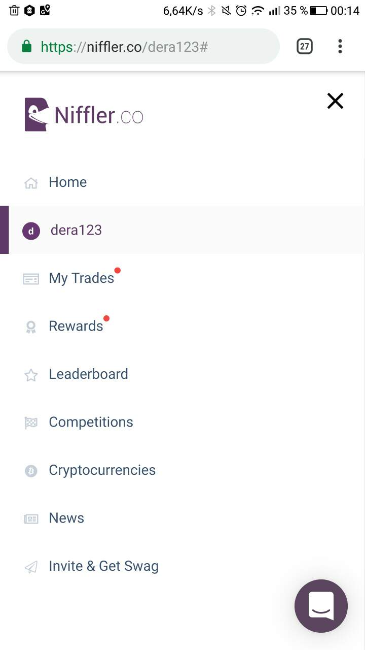Click the Niffler.co logo

[84, 115]
